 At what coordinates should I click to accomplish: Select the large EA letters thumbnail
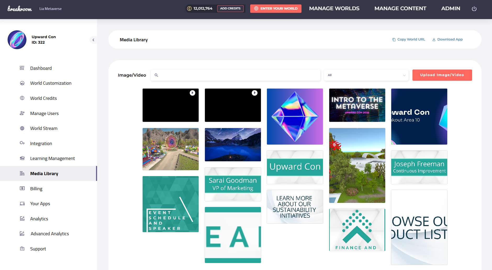[x=233, y=235]
